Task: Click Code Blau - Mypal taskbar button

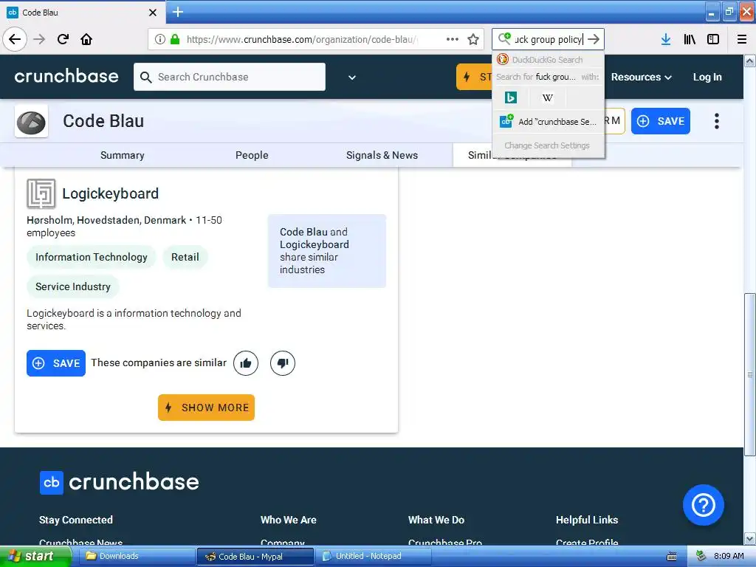Action: (x=255, y=557)
